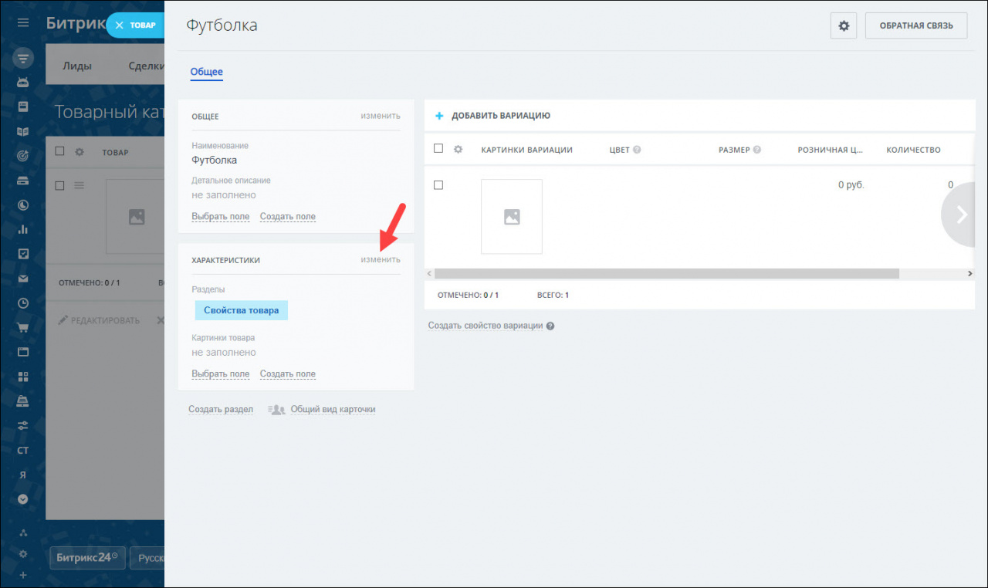Toggle header checkbox in background catalog list

coord(59,151)
